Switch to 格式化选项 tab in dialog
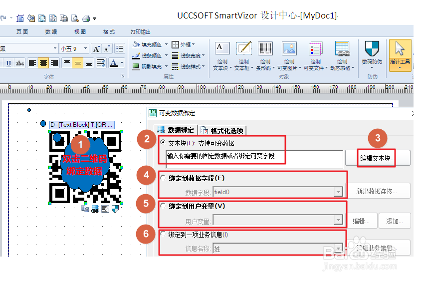 222,131
